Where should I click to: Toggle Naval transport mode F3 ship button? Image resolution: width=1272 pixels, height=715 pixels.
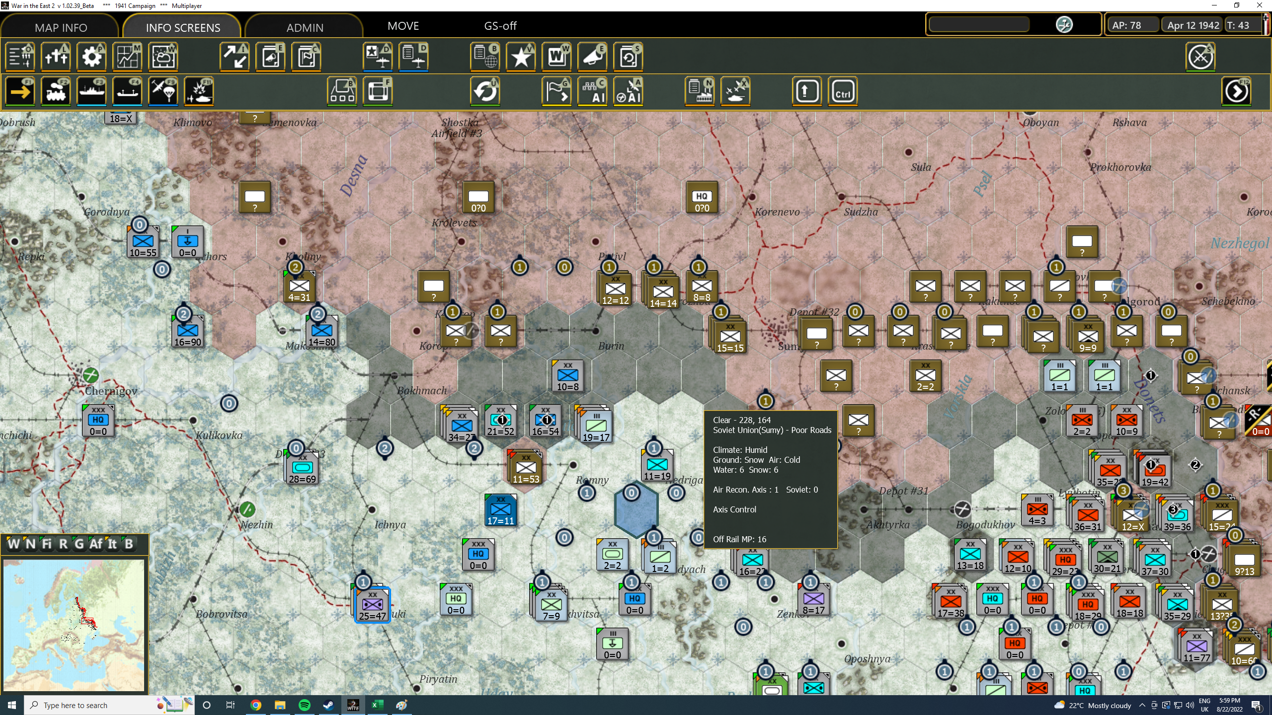(92, 92)
